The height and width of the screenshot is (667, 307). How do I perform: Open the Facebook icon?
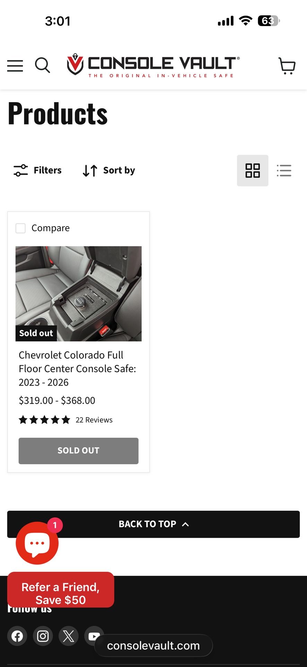17,636
